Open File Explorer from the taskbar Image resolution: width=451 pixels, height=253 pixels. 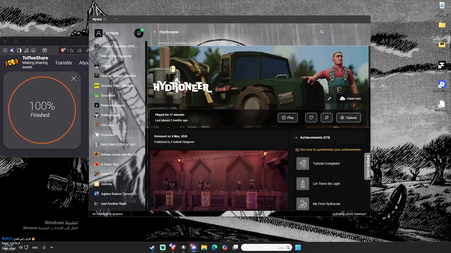[204, 247]
